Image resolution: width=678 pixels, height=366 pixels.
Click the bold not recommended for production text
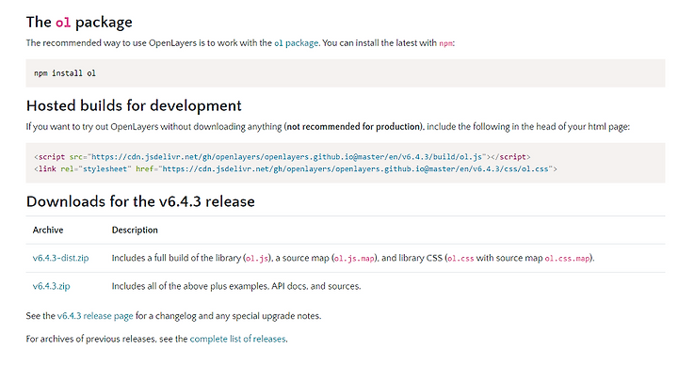click(354, 127)
